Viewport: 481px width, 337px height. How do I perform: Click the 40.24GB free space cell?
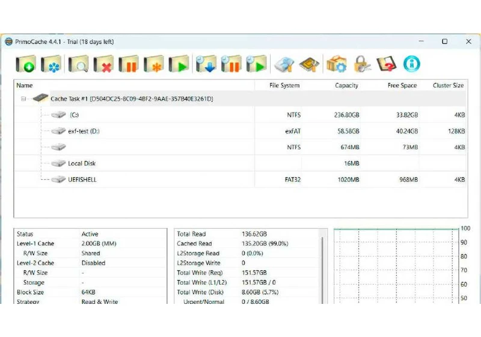(x=407, y=131)
